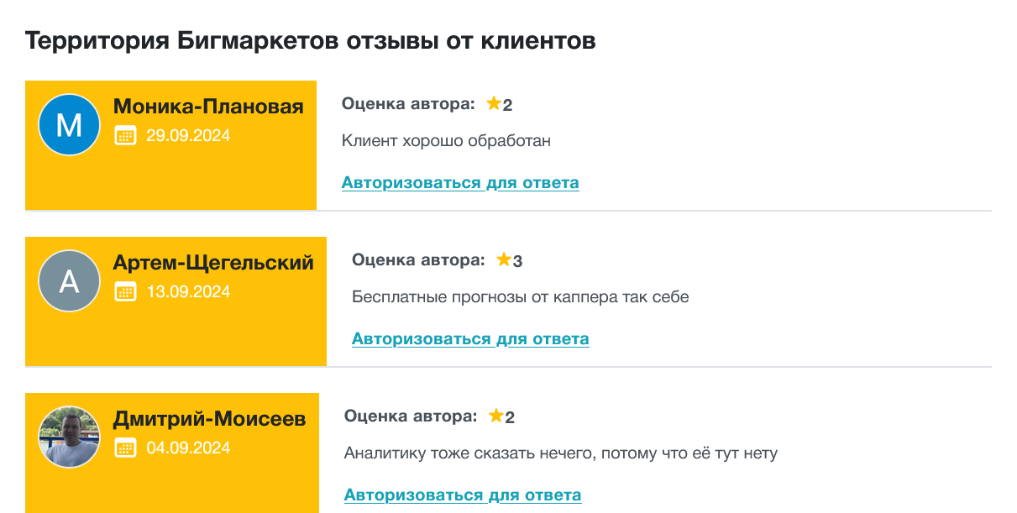Screen dimensions: 1017x513
Task: Click the calendar icon beside 13.09.2024
Action: [x=125, y=291]
